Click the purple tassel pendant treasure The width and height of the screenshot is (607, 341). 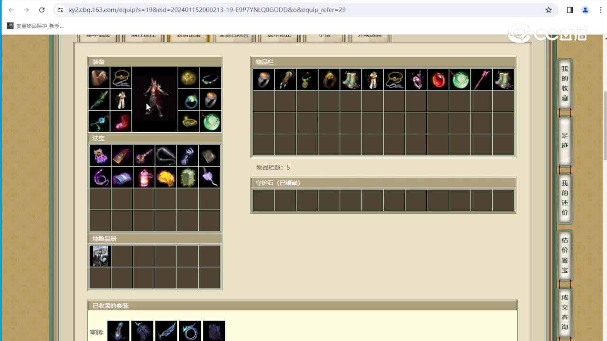point(209,177)
